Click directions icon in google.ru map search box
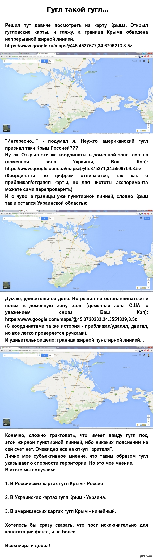The width and height of the screenshot is (153, 559). tap(39, 61)
